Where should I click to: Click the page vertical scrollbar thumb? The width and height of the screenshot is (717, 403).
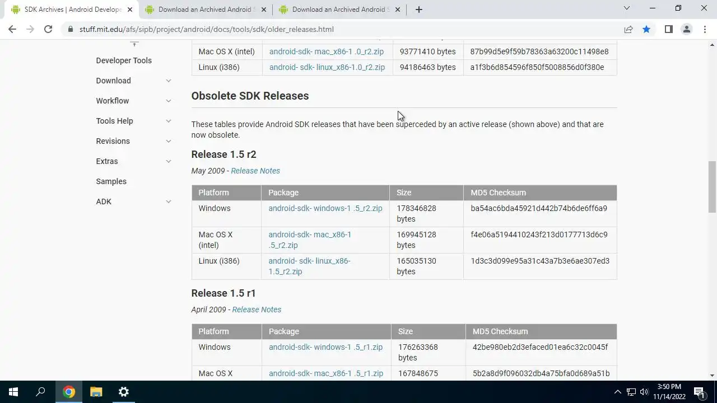[x=712, y=186]
